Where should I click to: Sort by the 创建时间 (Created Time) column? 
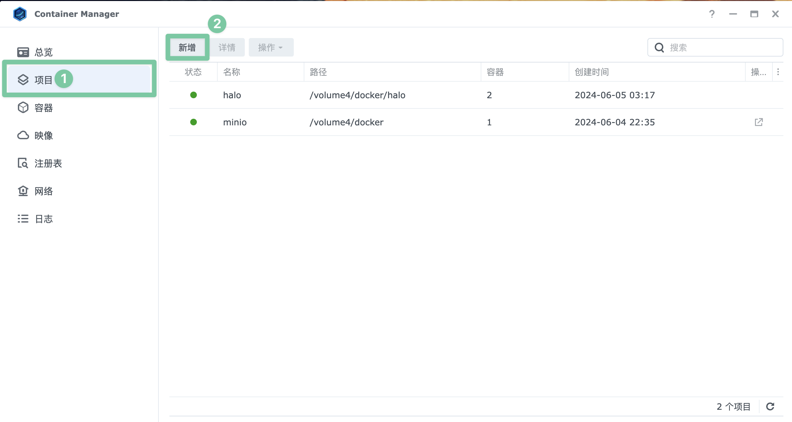(592, 72)
